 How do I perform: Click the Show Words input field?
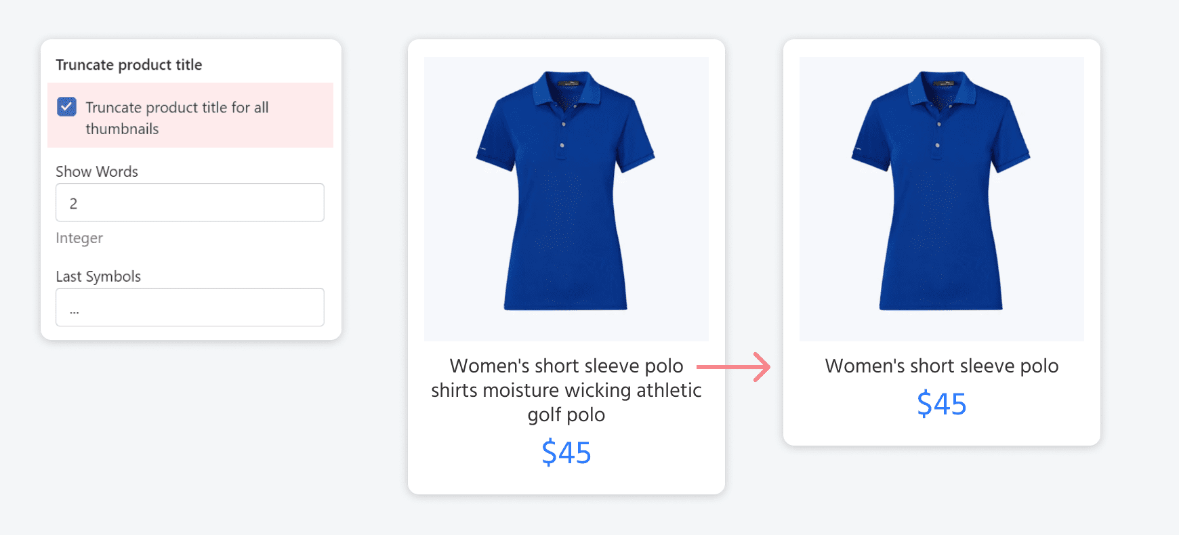click(x=190, y=202)
